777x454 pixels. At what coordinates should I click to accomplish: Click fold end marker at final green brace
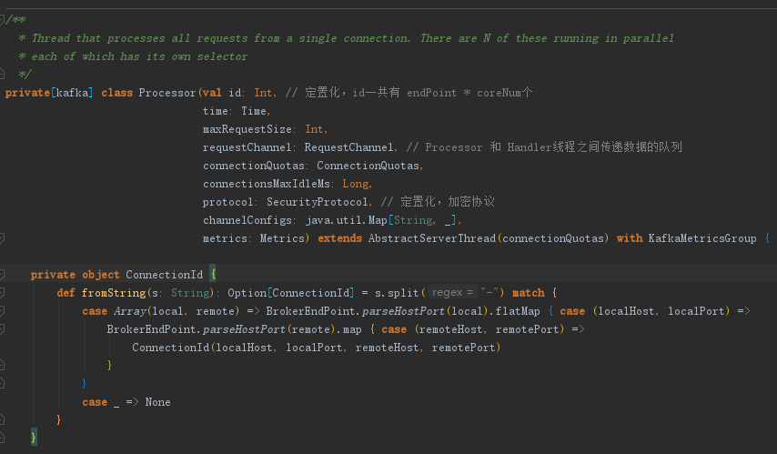[x=3, y=438]
